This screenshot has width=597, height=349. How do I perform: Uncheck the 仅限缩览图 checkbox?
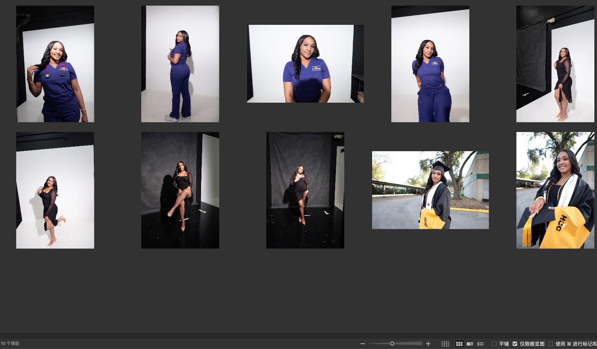[515, 344]
